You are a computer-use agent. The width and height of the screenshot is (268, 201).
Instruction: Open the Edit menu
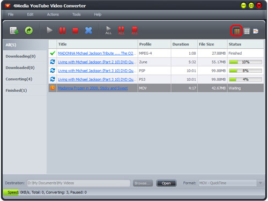[30, 14]
